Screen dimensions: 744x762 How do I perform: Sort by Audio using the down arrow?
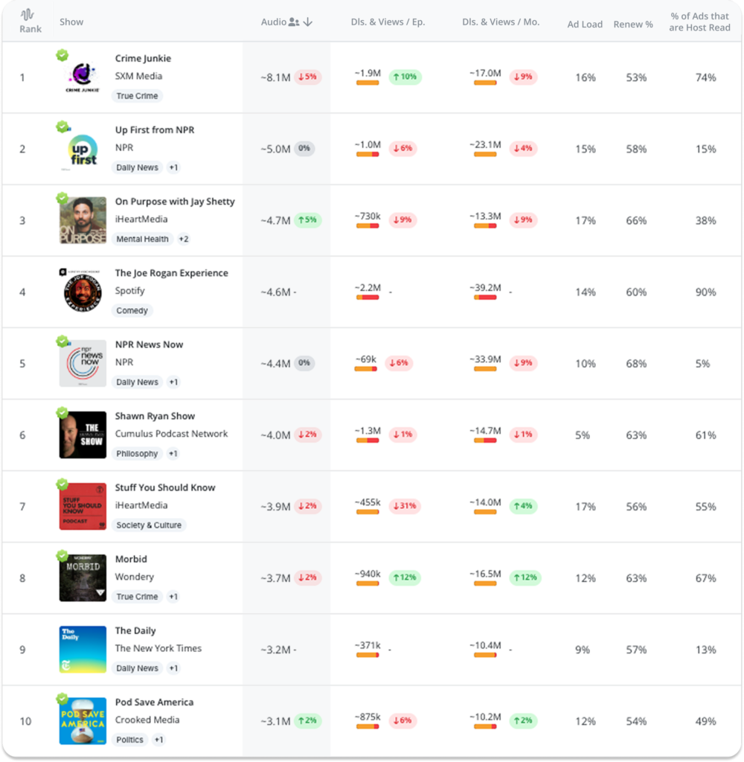pos(308,22)
